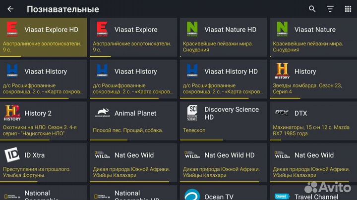Click program 'Махинаторы, 15 с-н 12 с. Mazda RX7'

[x=311, y=130]
